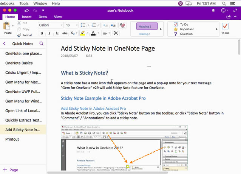Apply italic formatting
The image size is (241, 174).
[49, 33]
